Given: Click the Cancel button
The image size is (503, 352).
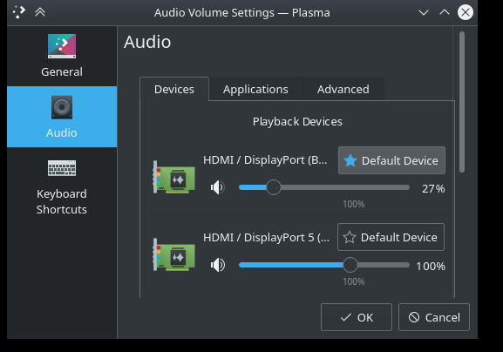Looking at the screenshot, I should pos(434,317).
